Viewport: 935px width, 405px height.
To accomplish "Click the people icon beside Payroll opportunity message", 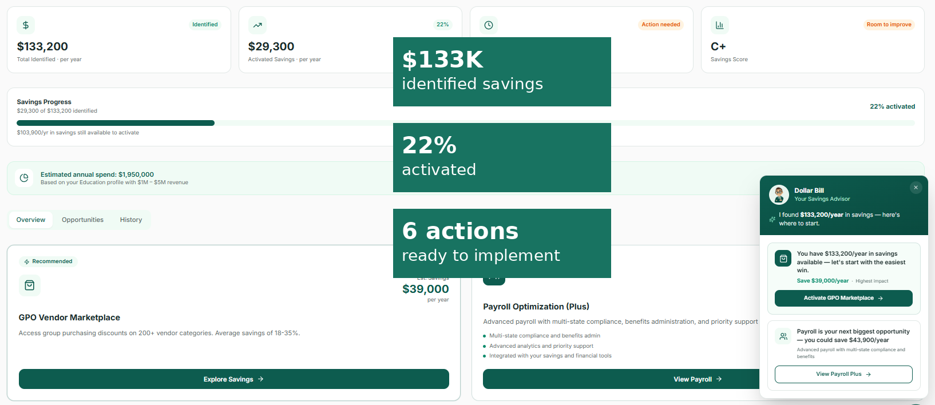I will (x=783, y=336).
